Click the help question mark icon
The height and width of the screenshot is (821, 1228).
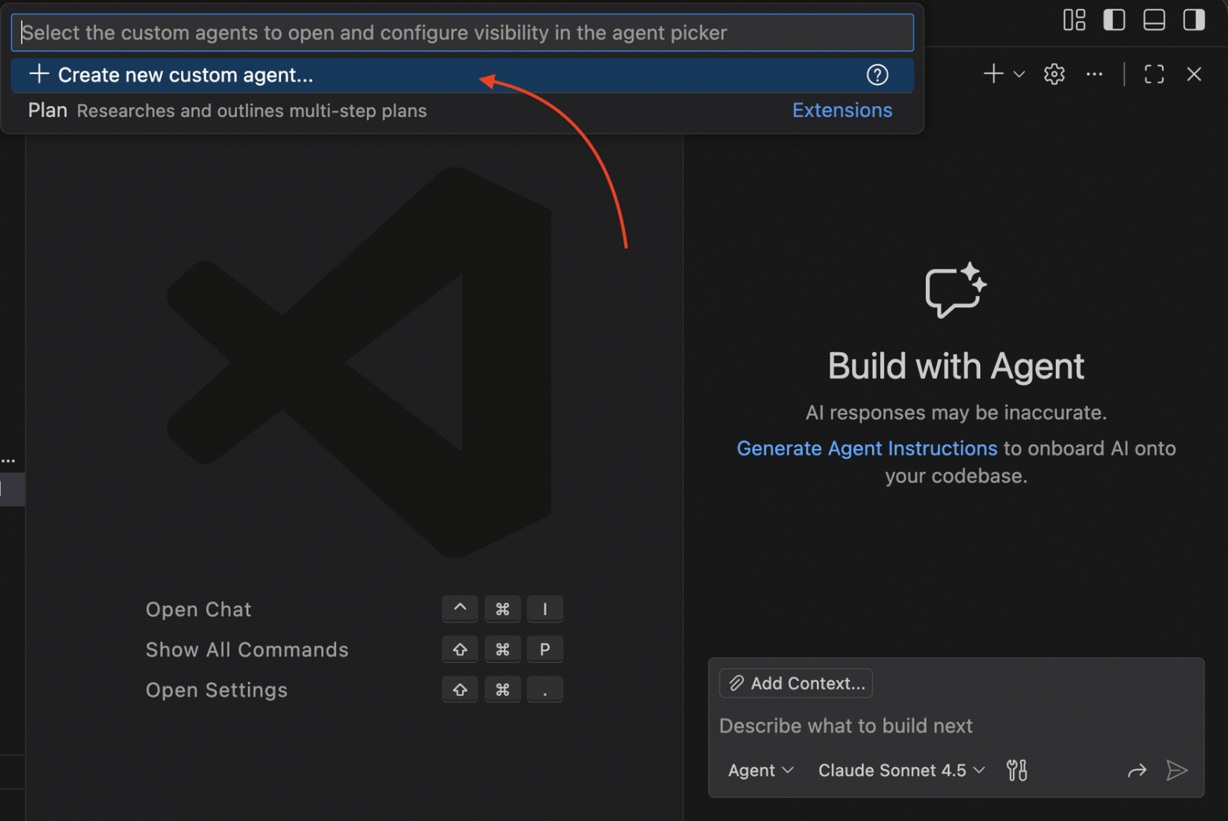877,75
